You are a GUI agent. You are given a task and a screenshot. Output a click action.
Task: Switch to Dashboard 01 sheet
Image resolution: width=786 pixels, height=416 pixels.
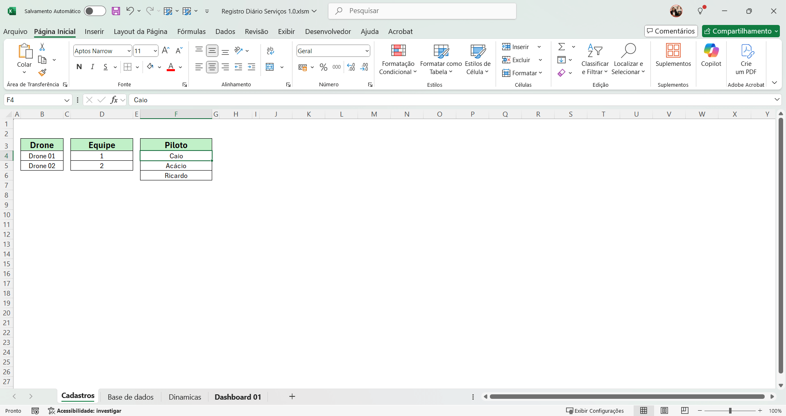tap(238, 397)
